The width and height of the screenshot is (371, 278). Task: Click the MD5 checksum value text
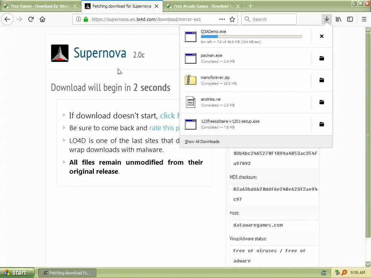click(x=275, y=194)
